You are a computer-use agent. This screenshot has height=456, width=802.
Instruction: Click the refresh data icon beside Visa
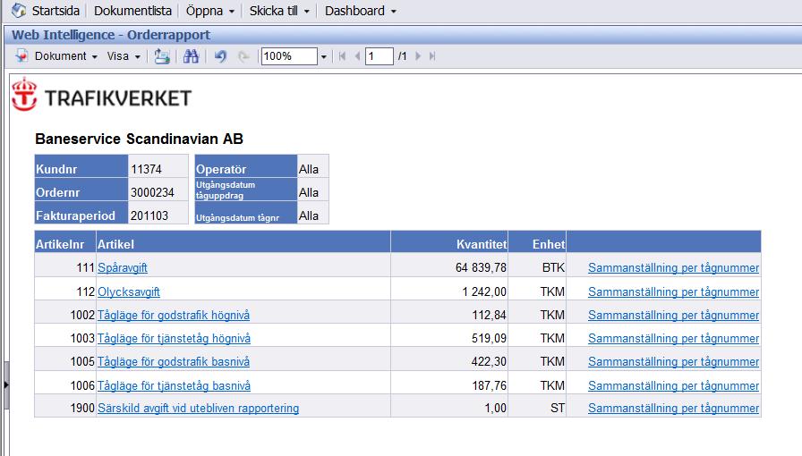[162, 56]
